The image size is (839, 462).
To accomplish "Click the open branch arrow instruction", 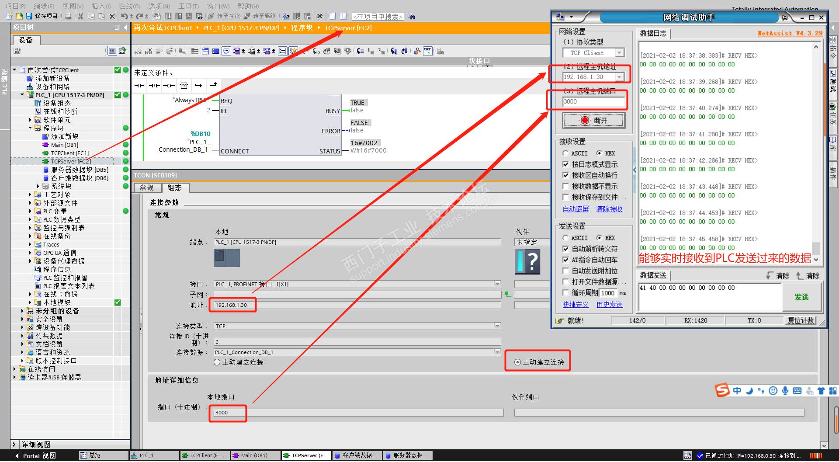I will pyautogui.click(x=198, y=85).
